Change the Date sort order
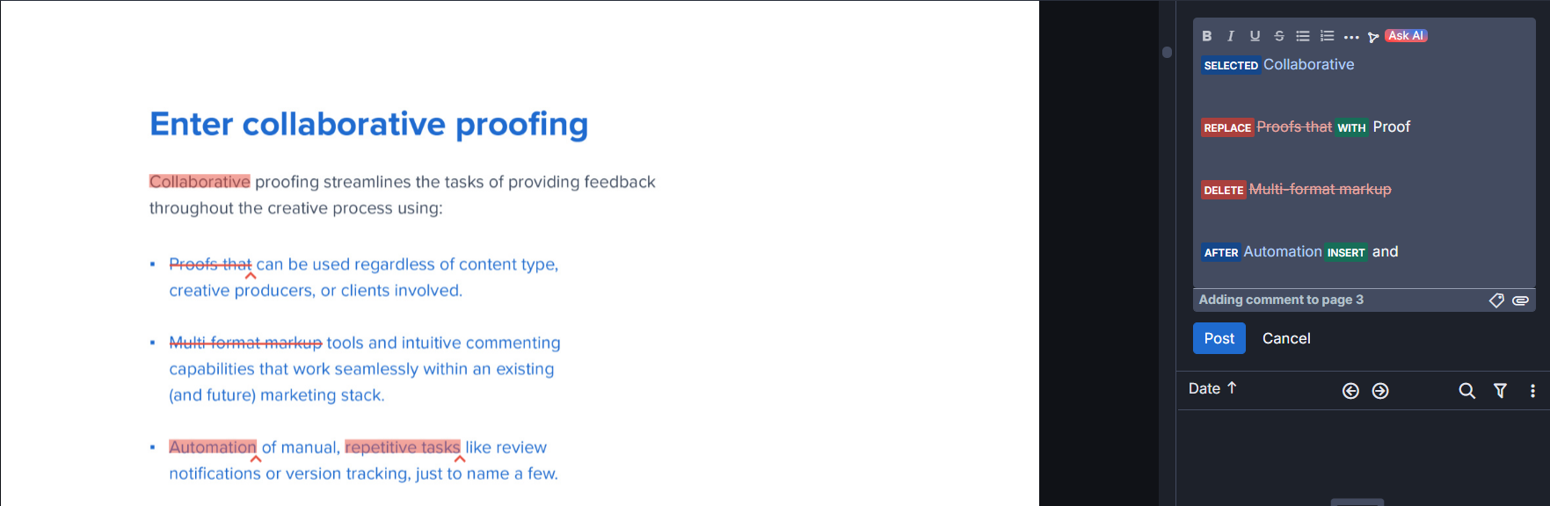 1212,388
